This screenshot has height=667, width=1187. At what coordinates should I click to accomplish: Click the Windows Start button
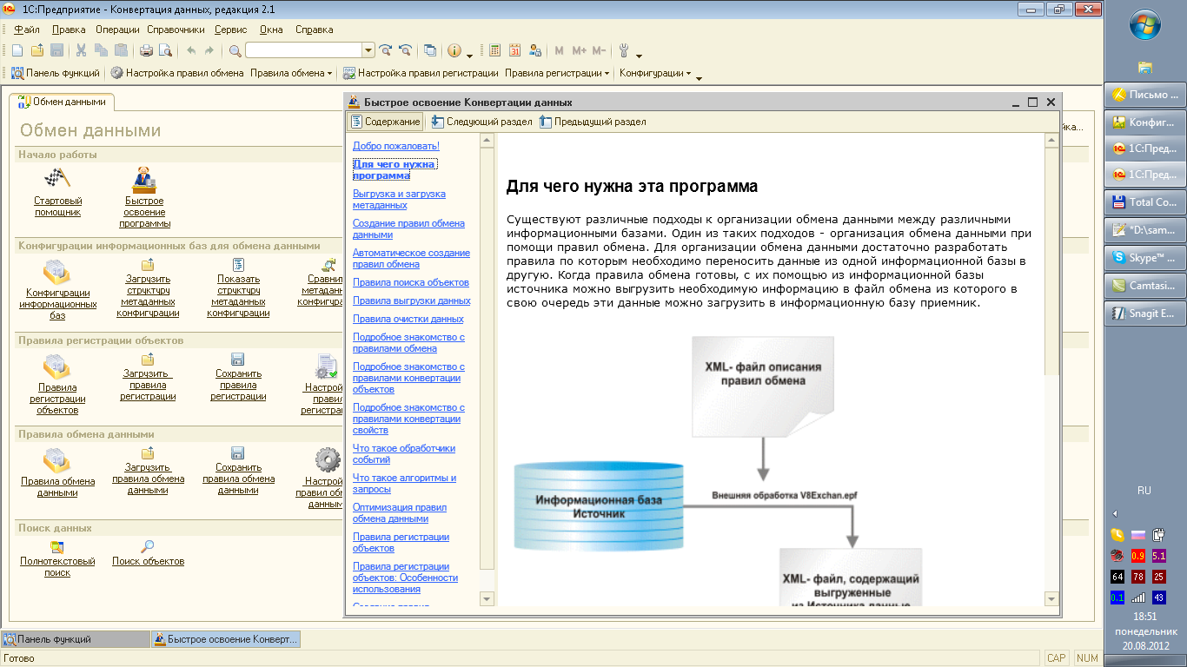pos(1144,25)
